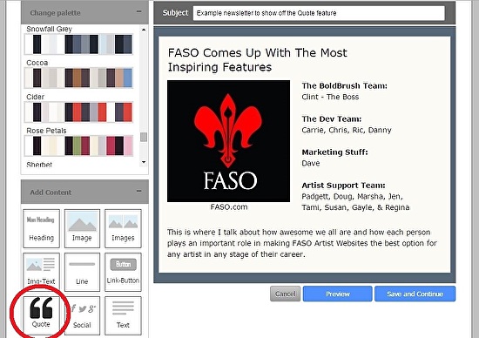Choose the Cocoa color palette

click(78, 78)
